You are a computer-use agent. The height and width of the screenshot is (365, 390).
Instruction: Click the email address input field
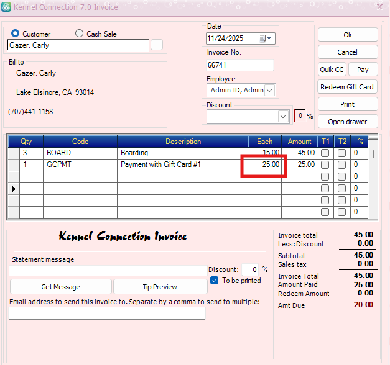[107, 313]
